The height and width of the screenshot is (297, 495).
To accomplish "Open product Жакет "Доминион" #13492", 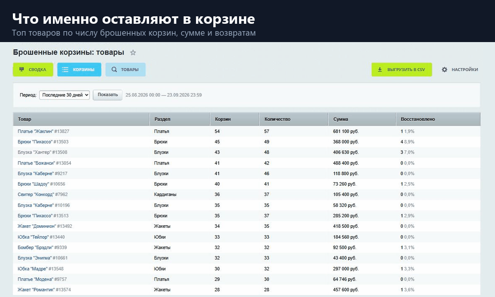I will tap(45, 226).
